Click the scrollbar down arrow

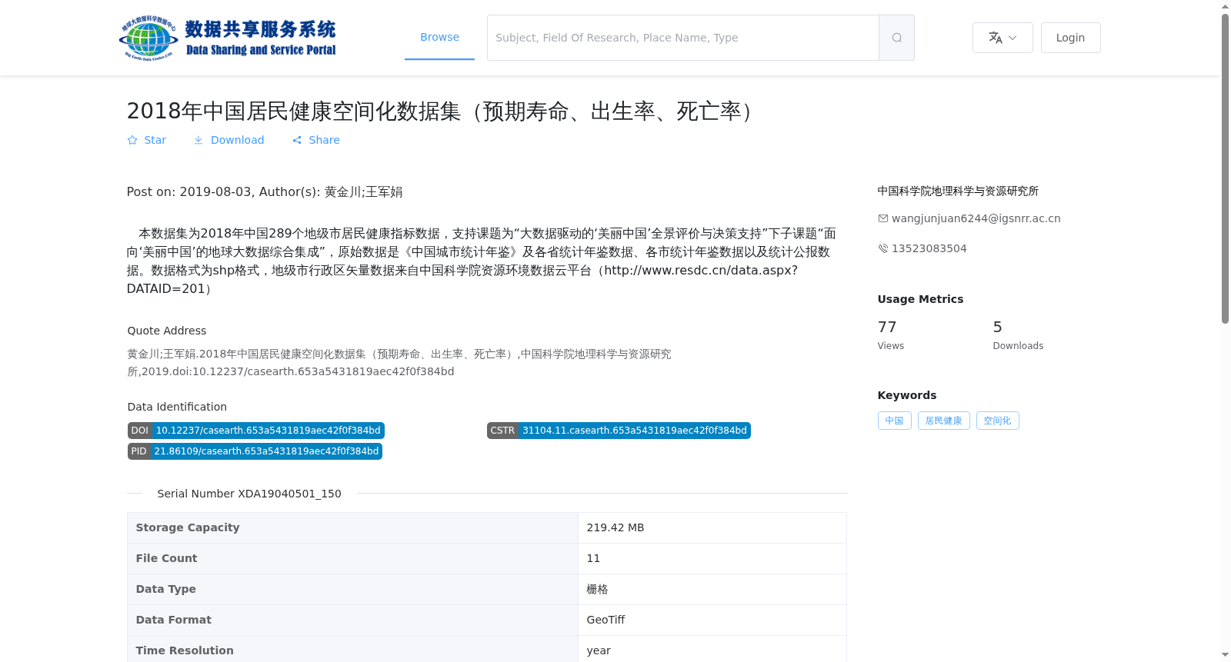(x=1225, y=655)
